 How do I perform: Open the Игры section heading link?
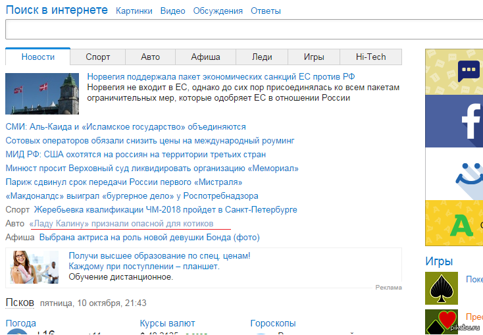(439, 261)
